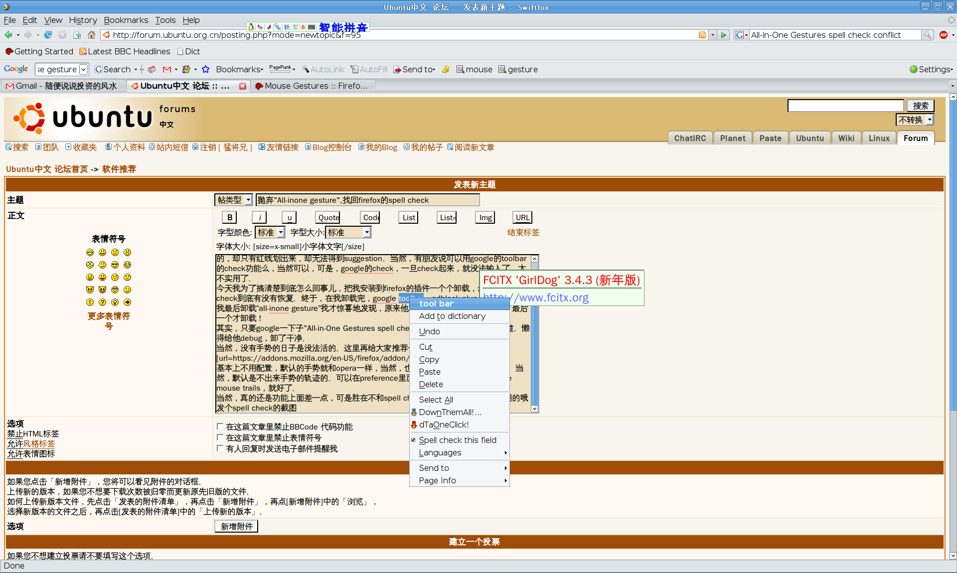Expand the Languages submenu
Screen dimensions: 957x573
click(x=459, y=452)
